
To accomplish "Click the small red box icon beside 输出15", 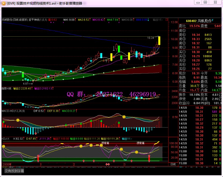I will point(167,20).
